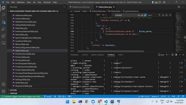The width and height of the screenshot is (186, 105).
Task: Open the File menu
Action: [8, 2]
